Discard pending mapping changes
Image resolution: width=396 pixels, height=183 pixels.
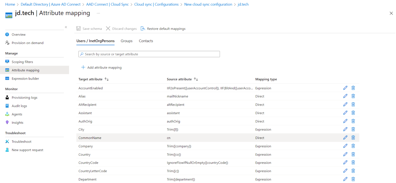[x=121, y=29]
